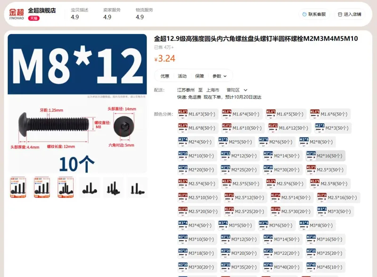
Task: Click the M2*20 swatch icon
Action: click(183, 170)
